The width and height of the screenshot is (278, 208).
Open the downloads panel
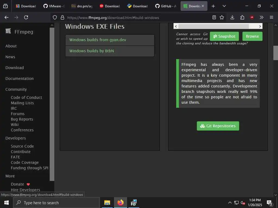pos(232,17)
